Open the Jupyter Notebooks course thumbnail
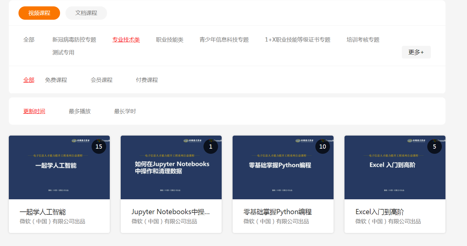Viewport: 467px width, 246px height. click(x=171, y=167)
